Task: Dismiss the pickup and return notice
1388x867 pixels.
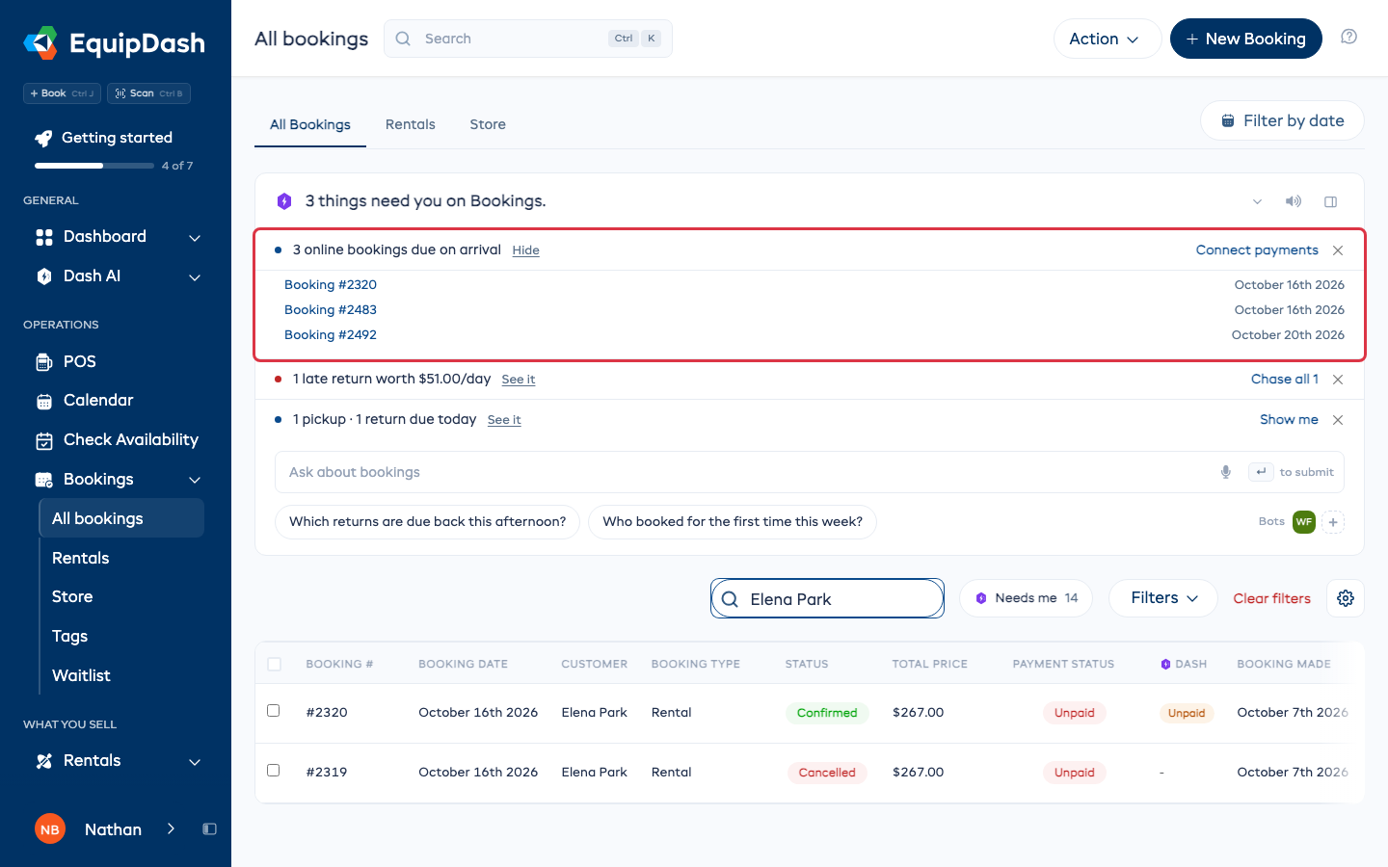Action: tap(1338, 420)
